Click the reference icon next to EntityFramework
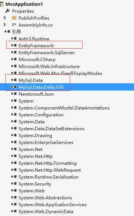The width and height of the screenshot is (134, 216). [x=14, y=45]
